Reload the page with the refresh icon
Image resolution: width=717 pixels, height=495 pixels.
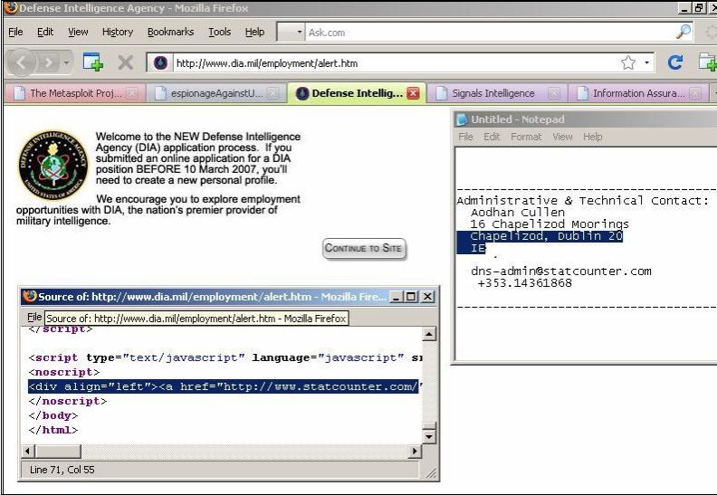(674, 63)
